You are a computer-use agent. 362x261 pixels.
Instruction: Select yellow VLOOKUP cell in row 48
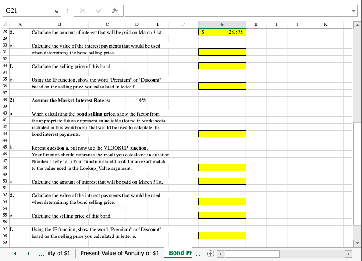click(222, 168)
